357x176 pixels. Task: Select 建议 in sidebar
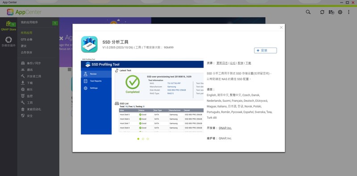click(x=24, y=46)
